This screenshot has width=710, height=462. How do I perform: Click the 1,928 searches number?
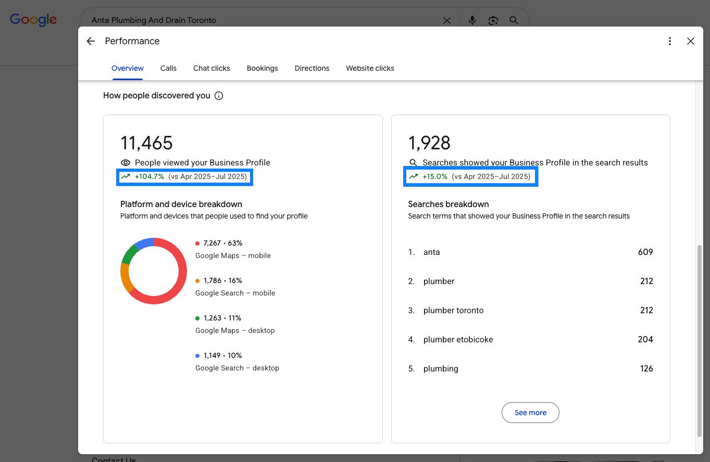click(429, 143)
